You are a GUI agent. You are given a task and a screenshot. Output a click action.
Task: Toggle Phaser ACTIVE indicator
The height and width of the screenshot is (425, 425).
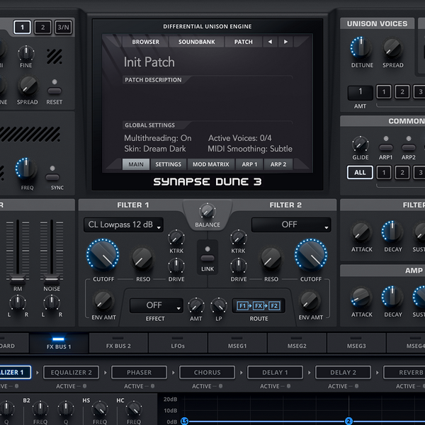152,386
